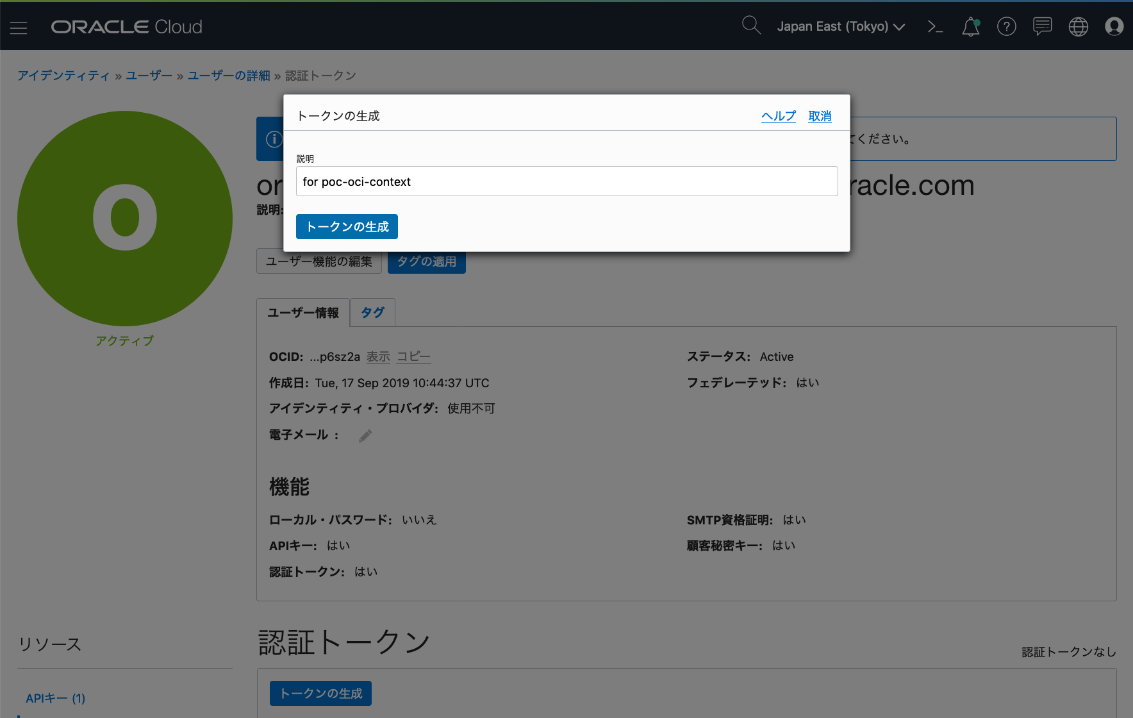This screenshot has height=718, width=1133.
Task: Click the 機能 section heading
Action: [289, 487]
